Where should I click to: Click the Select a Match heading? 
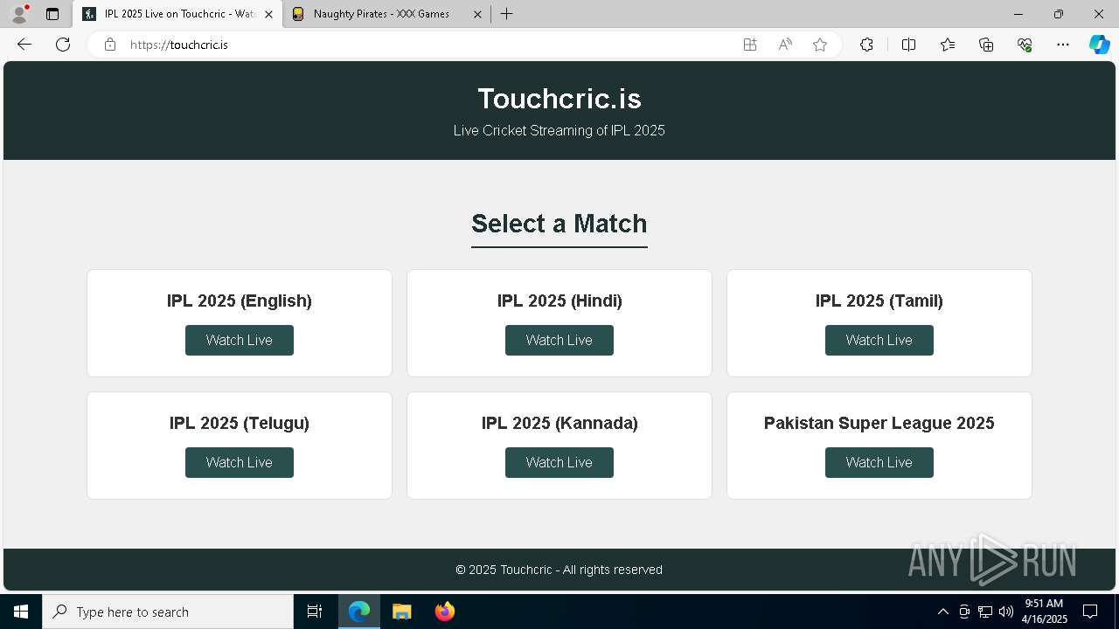(x=559, y=224)
